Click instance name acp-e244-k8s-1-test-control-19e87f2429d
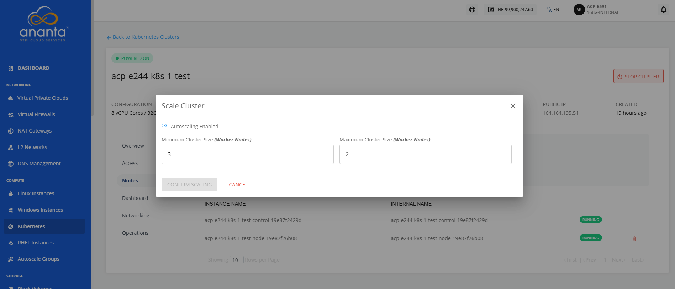This screenshot has width=675, height=289. 253,220
